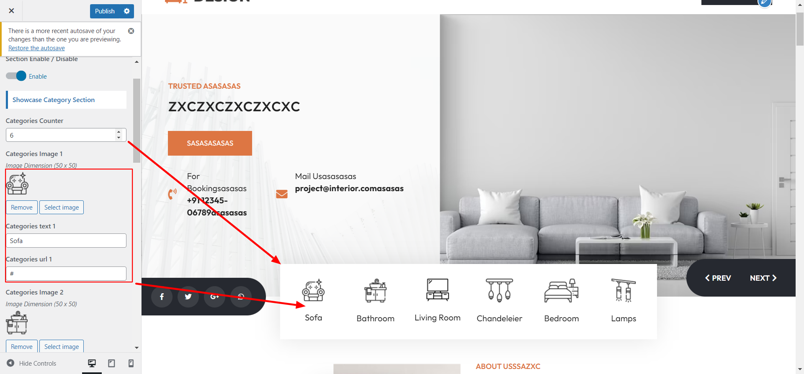Screen dimensions: 804x374
Task: Decrease the Categories Counter value
Action: (119, 138)
